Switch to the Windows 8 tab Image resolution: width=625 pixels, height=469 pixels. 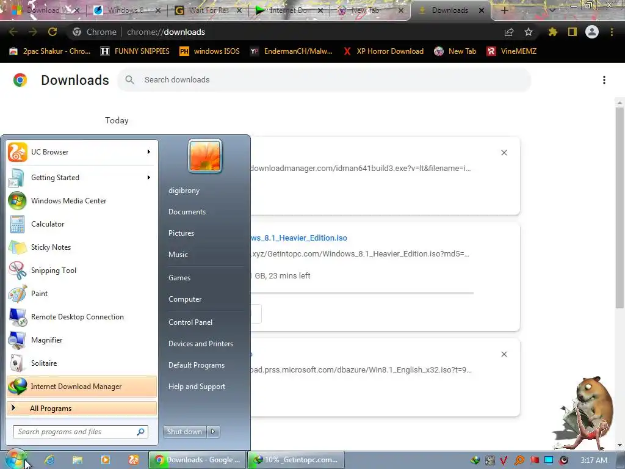coord(126,10)
